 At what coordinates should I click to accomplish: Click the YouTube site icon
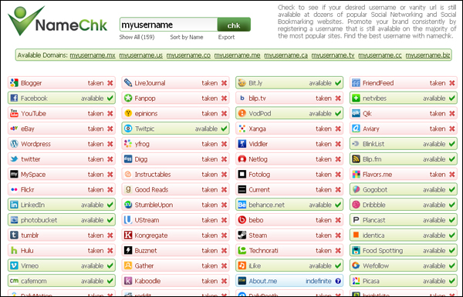pos(14,113)
